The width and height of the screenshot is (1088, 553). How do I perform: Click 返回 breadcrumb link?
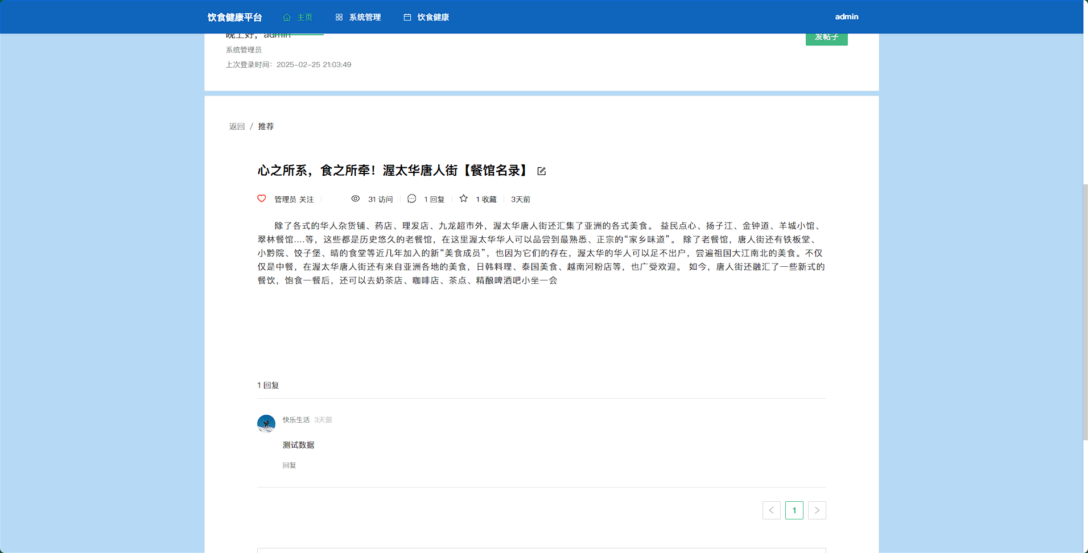[x=237, y=126]
